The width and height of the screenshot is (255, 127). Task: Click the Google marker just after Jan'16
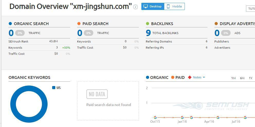tap(191, 118)
